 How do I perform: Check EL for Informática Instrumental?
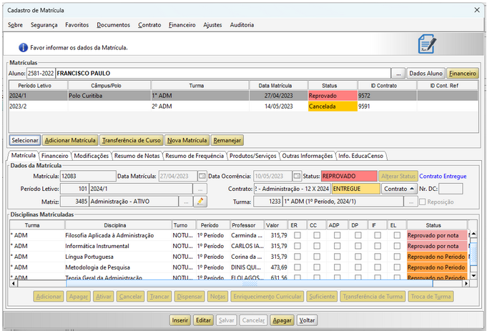point(397,246)
